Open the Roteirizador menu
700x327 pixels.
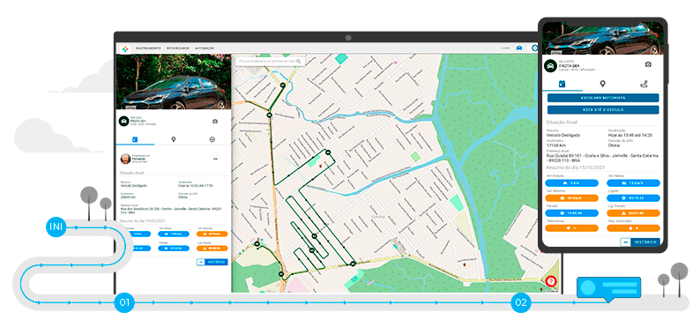click(x=178, y=48)
